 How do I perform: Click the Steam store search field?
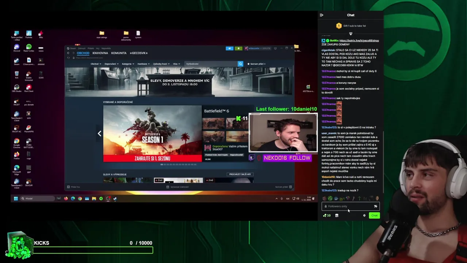point(211,64)
